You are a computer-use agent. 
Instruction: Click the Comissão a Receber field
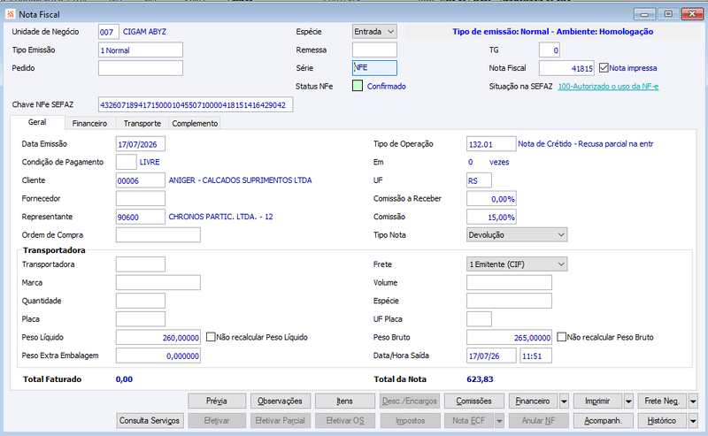pyautogui.click(x=491, y=198)
